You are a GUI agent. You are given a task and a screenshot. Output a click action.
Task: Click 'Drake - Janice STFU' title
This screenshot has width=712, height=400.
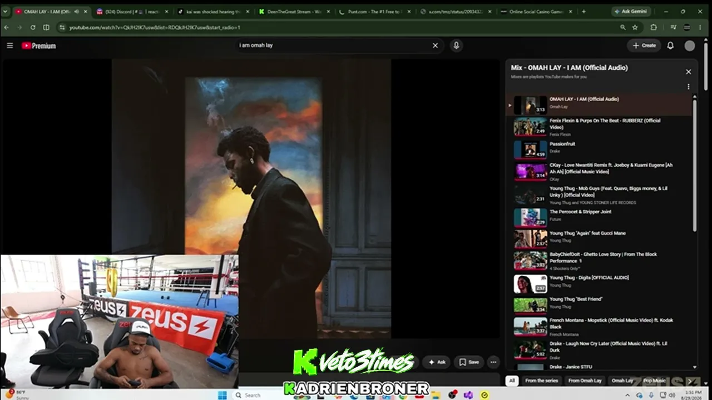pyautogui.click(x=571, y=367)
